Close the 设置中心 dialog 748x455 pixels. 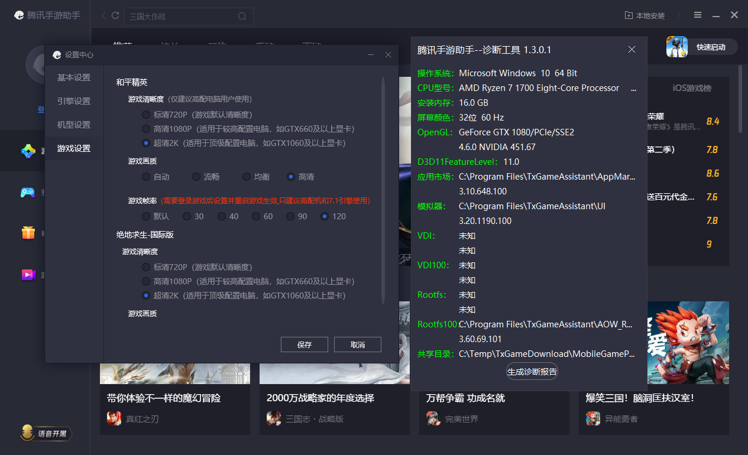click(x=388, y=55)
